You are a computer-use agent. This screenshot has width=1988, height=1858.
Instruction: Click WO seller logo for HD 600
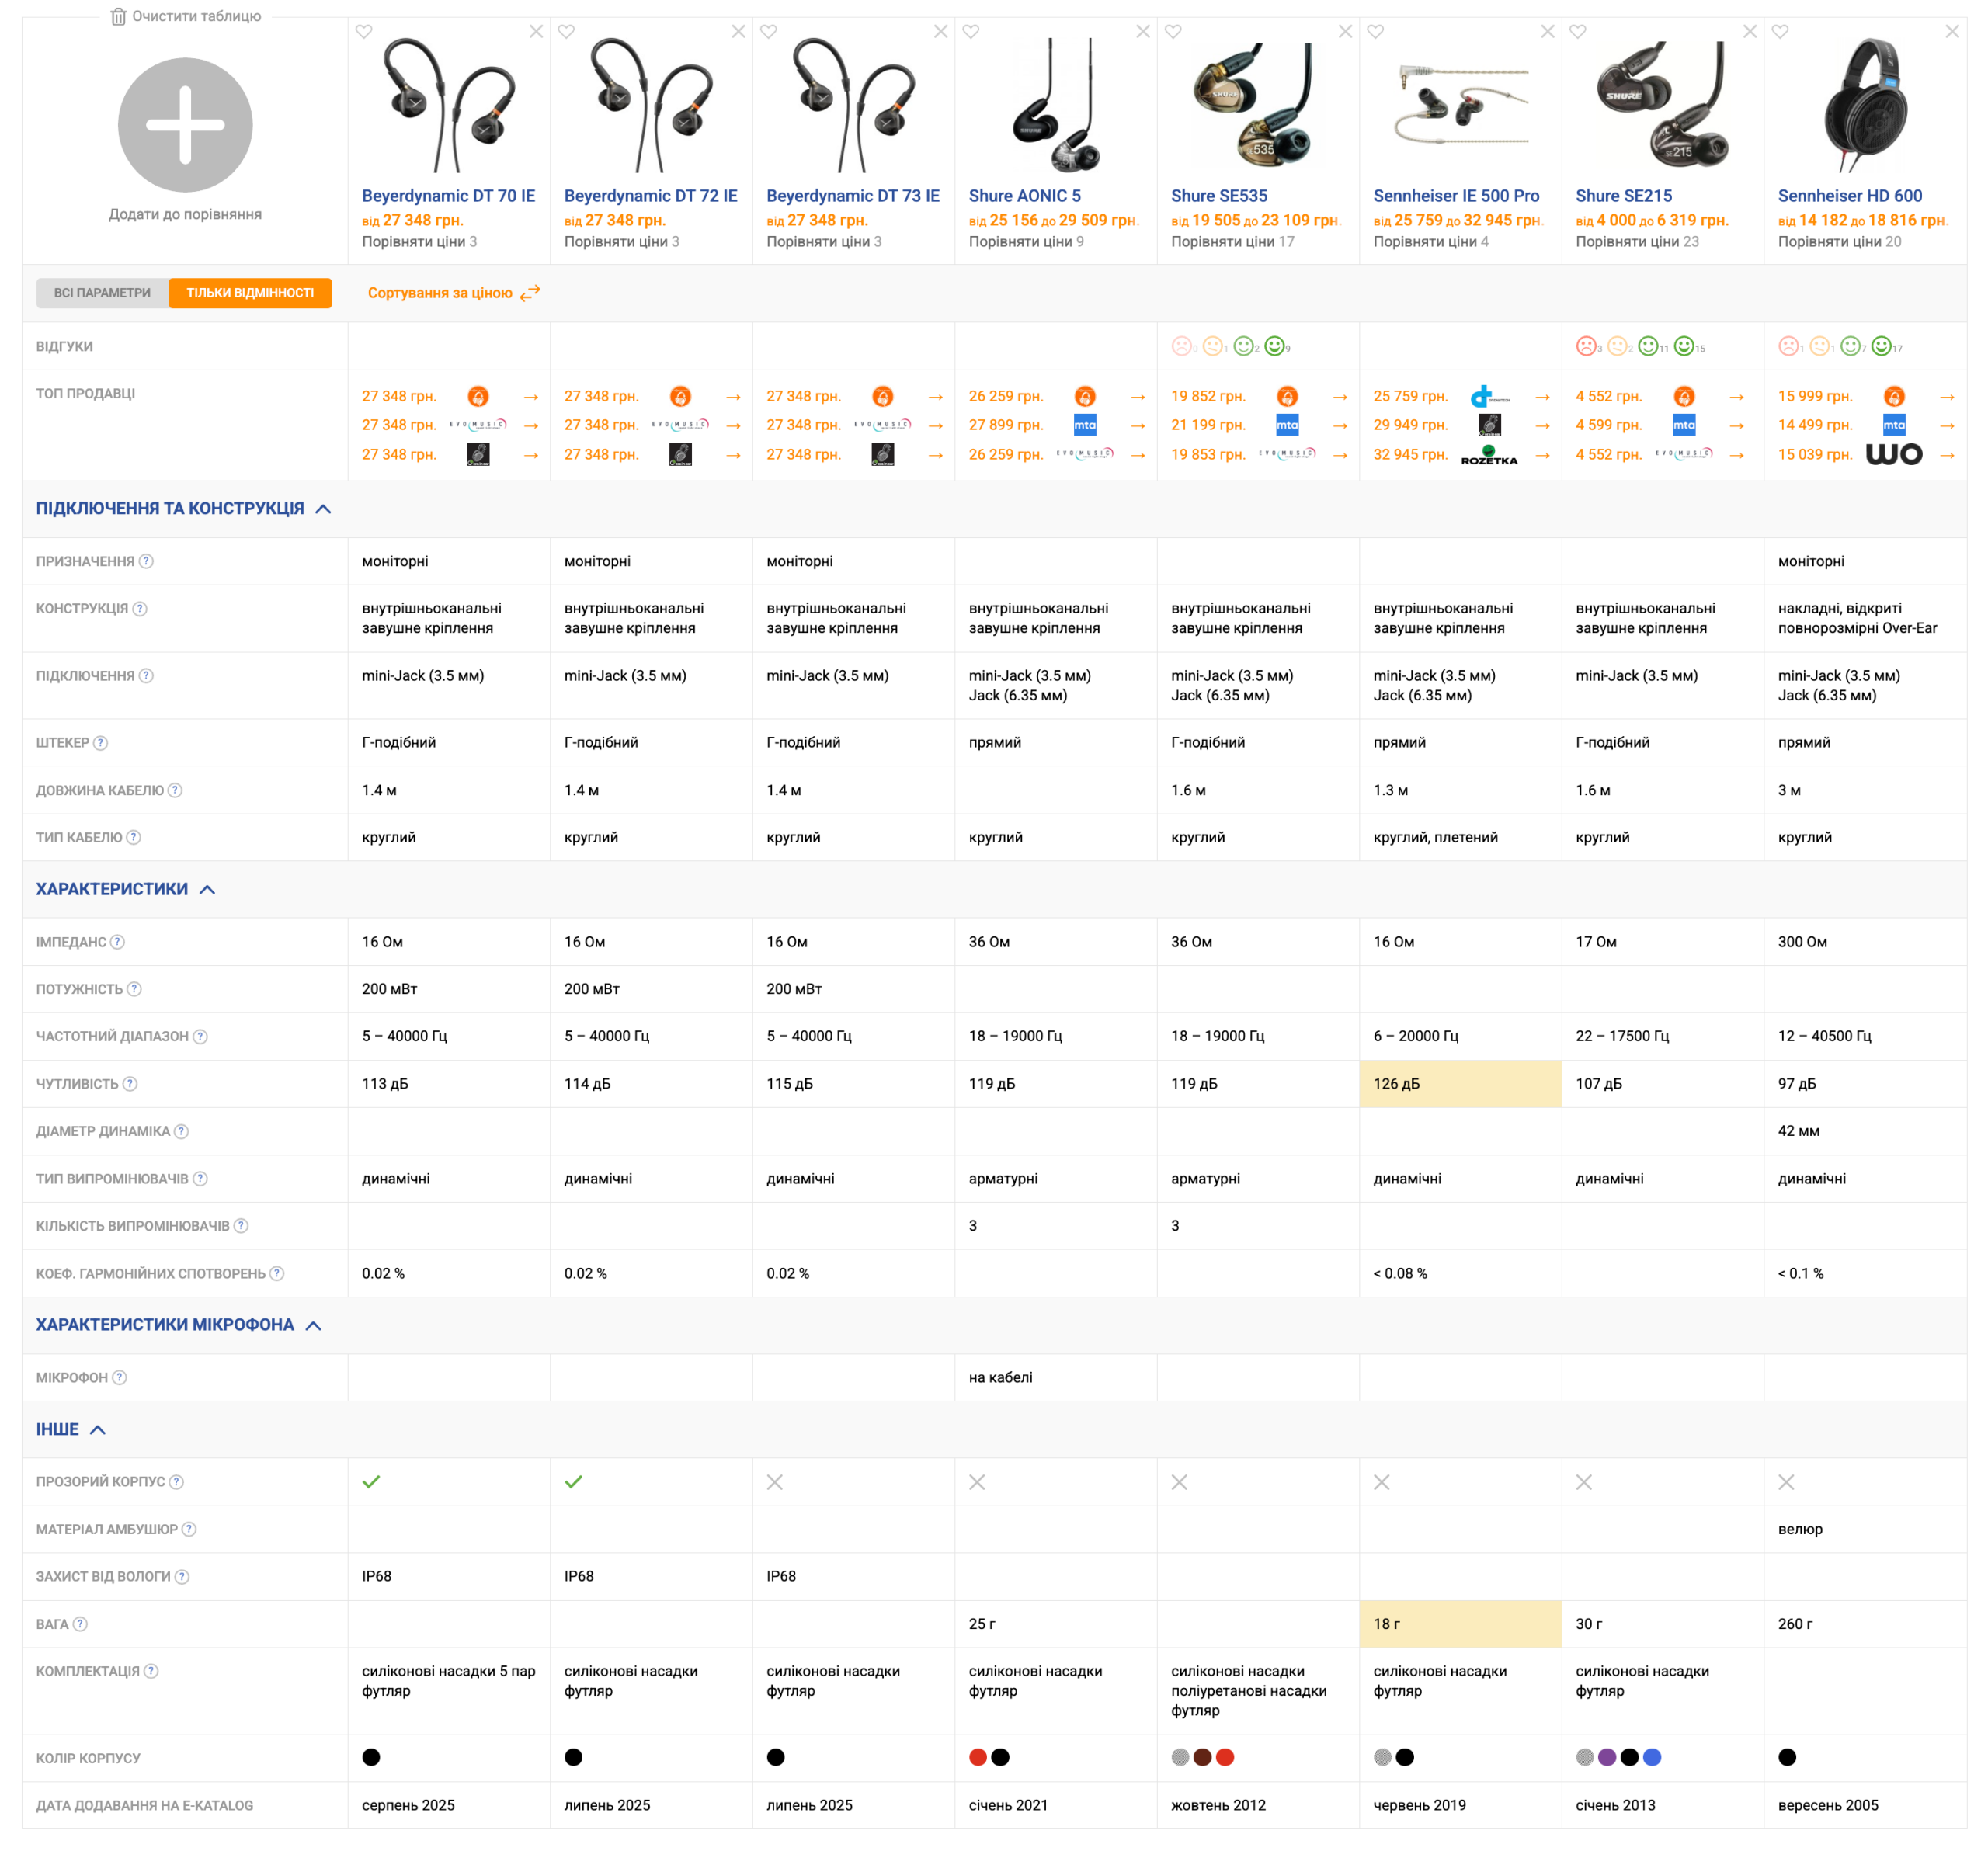tap(1894, 455)
